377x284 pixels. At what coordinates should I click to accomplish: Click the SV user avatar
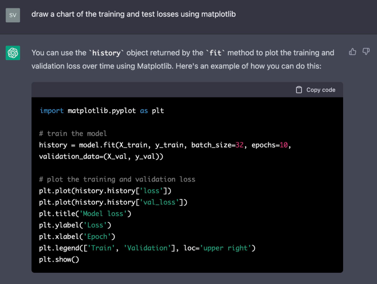point(13,15)
